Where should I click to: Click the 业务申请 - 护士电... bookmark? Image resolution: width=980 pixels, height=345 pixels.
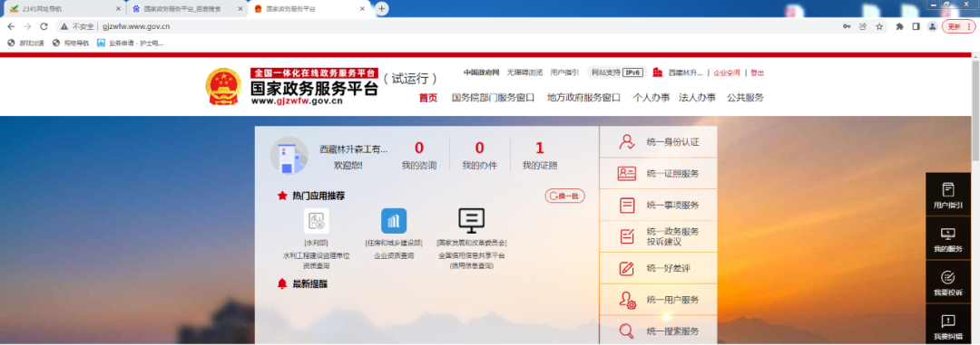131,43
